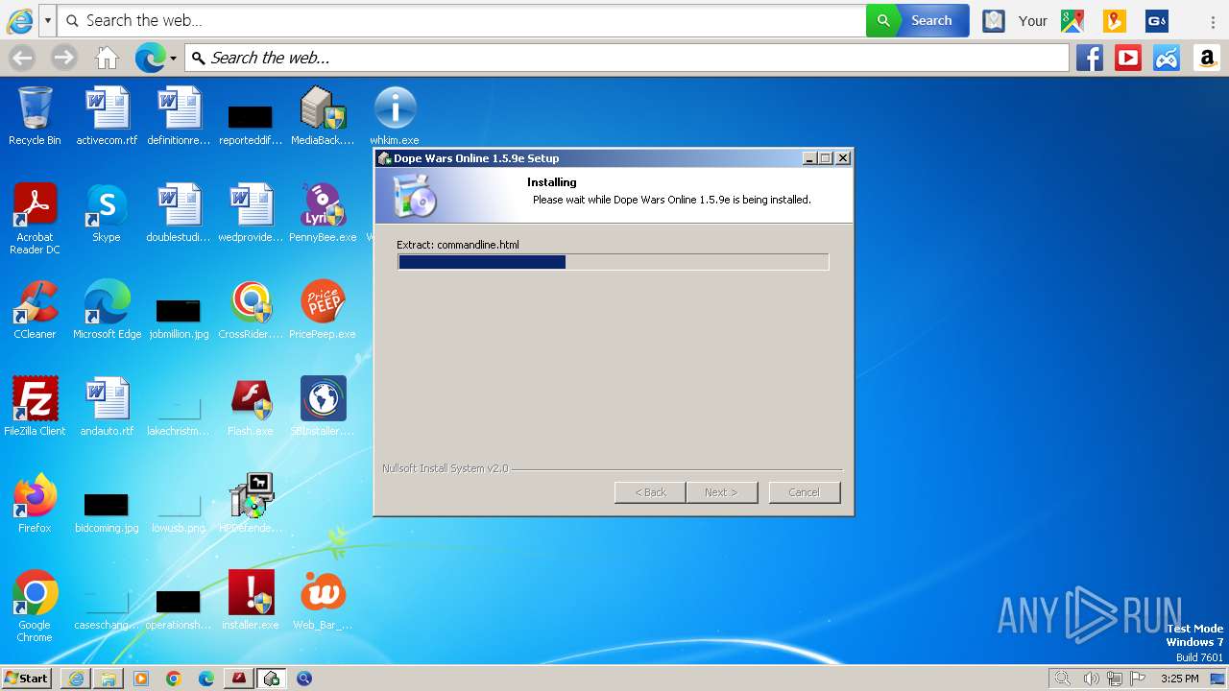Open Chrome from the taskbar
The image size is (1229, 691).
click(x=174, y=679)
